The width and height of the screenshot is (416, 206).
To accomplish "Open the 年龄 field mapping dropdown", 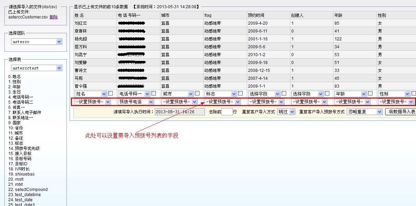I will point(351,94).
